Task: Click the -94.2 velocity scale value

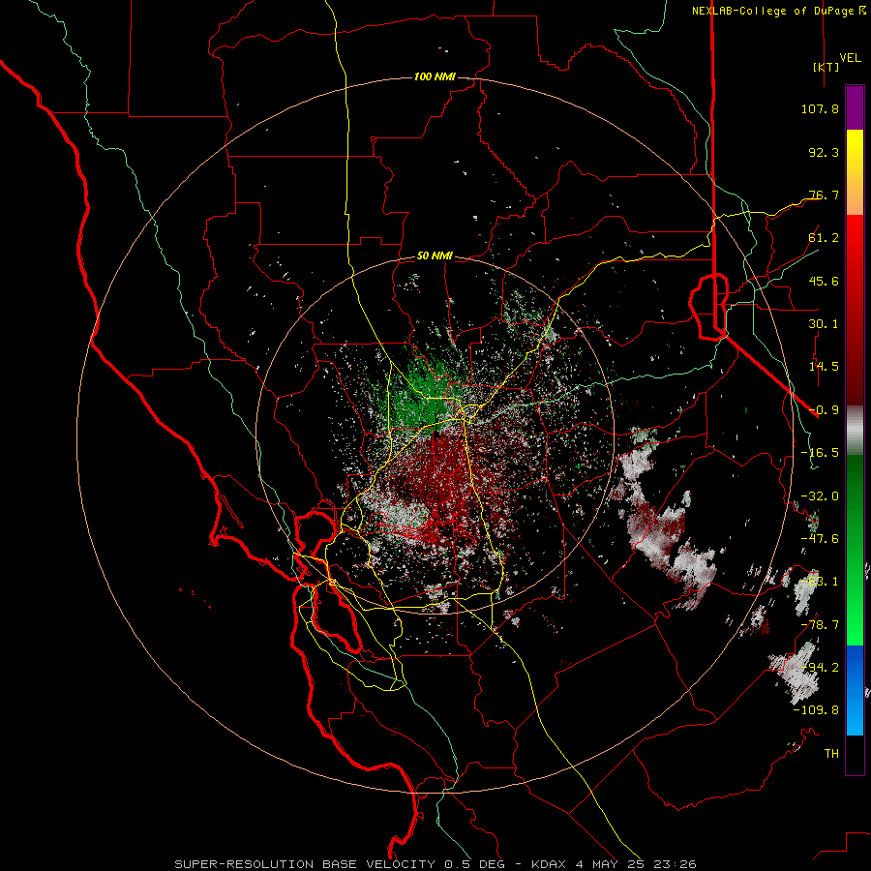Action: (x=820, y=668)
